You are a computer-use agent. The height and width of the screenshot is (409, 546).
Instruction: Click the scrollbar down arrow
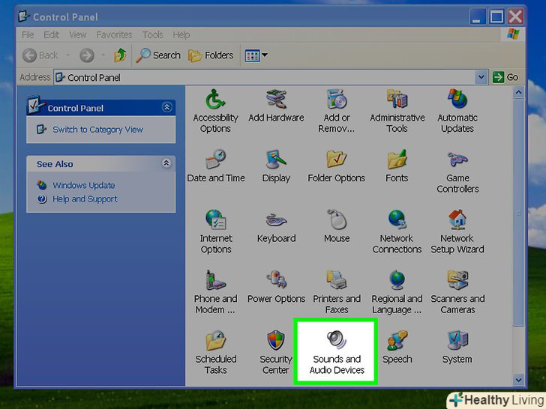tap(518, 380)
